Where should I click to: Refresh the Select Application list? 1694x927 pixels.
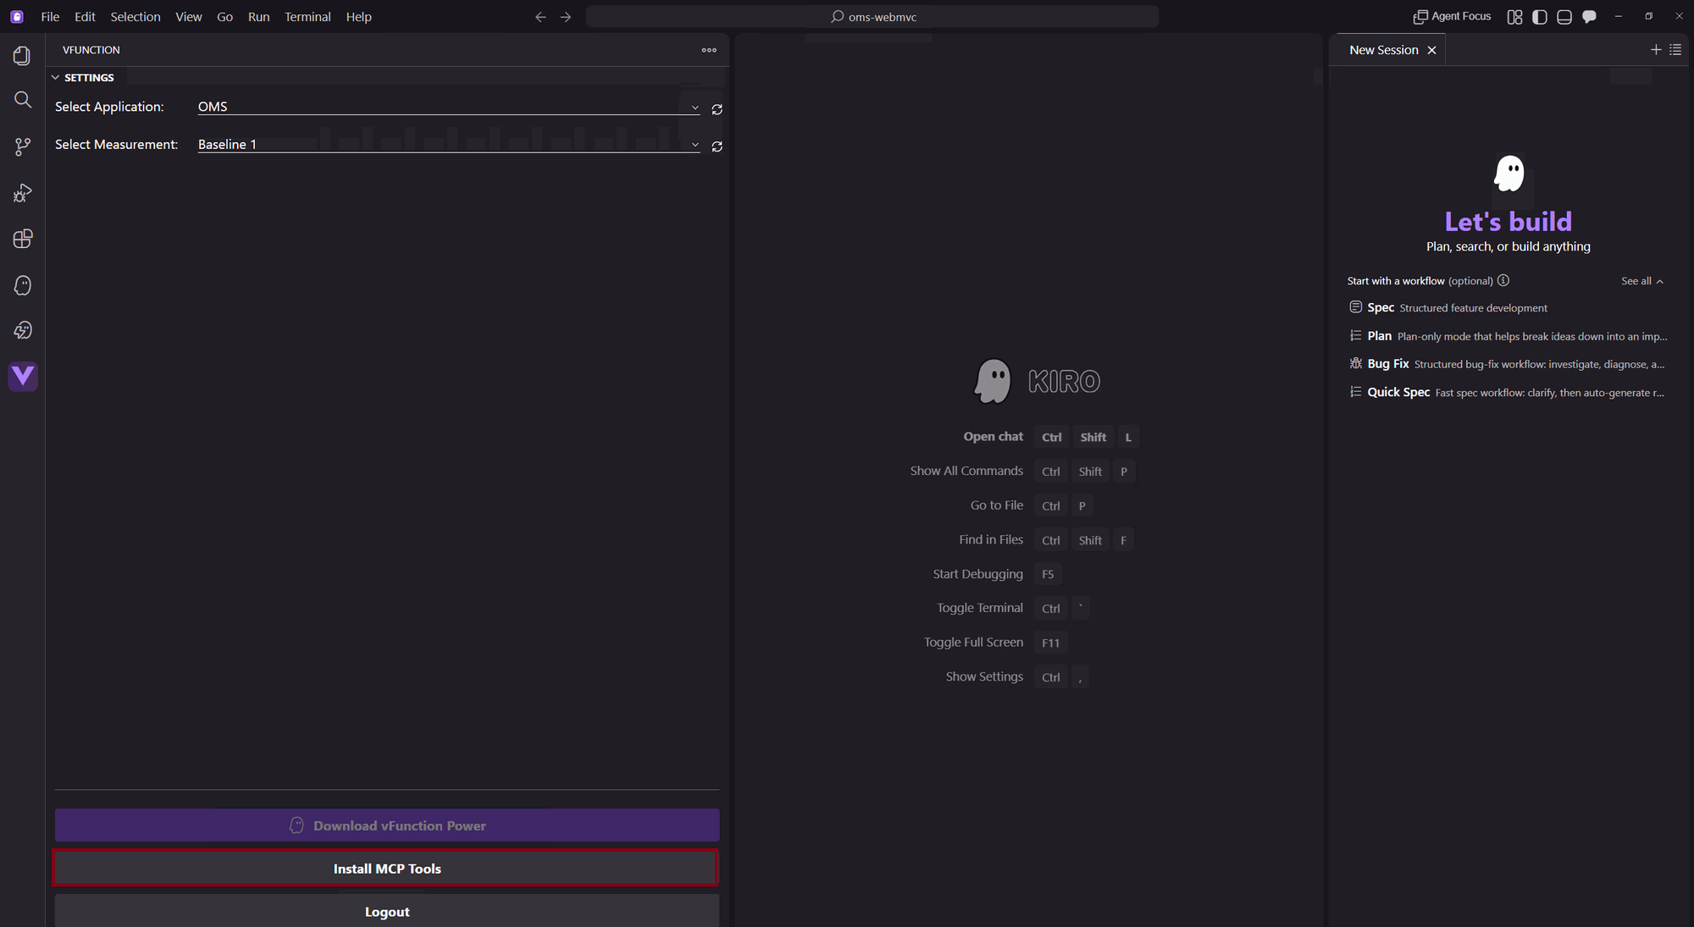click(x=717, y=109)
